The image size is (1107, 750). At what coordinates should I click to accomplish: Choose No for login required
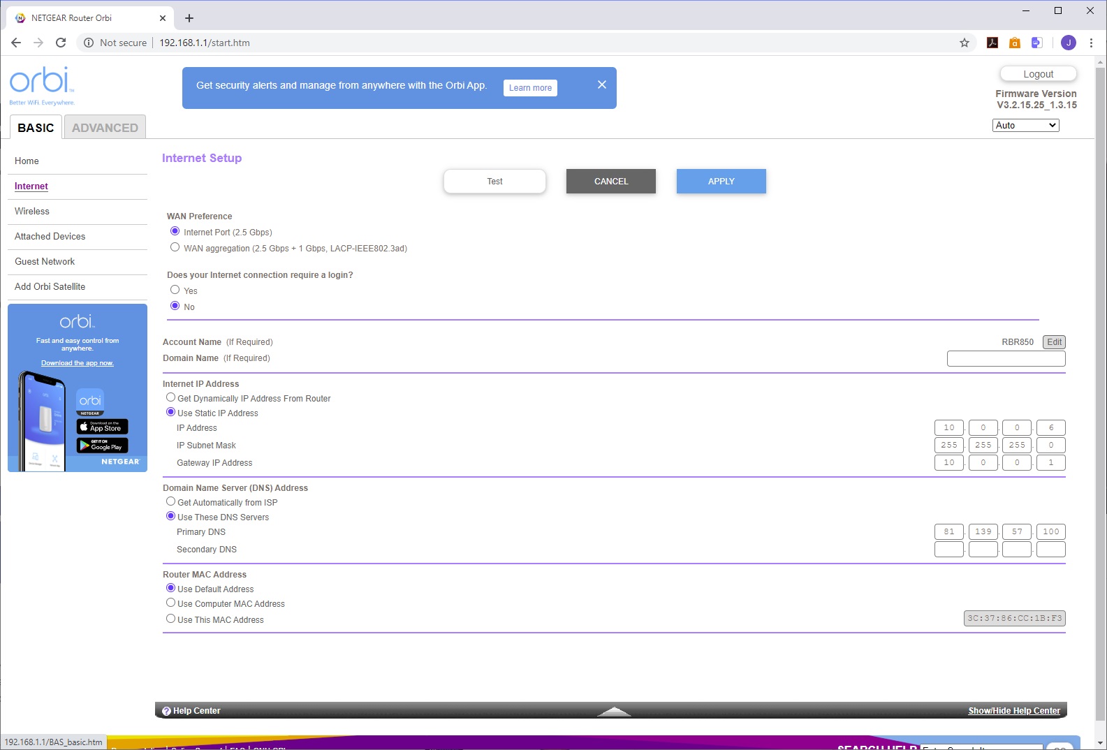(x=175, y=306)
